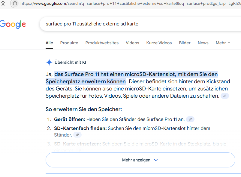Click the 'SD-Kartenfach finden:' step text

click(80, 128)
